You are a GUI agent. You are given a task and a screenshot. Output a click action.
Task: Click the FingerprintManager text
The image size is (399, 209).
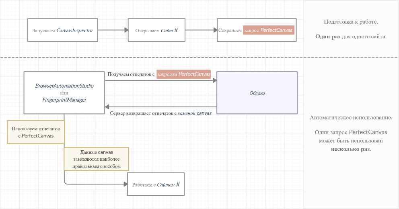coord(64,100)
